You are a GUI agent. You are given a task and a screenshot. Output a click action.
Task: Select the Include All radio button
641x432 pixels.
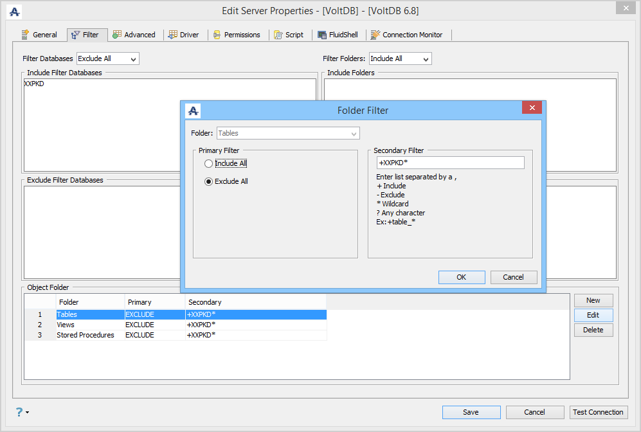point(208,163)
